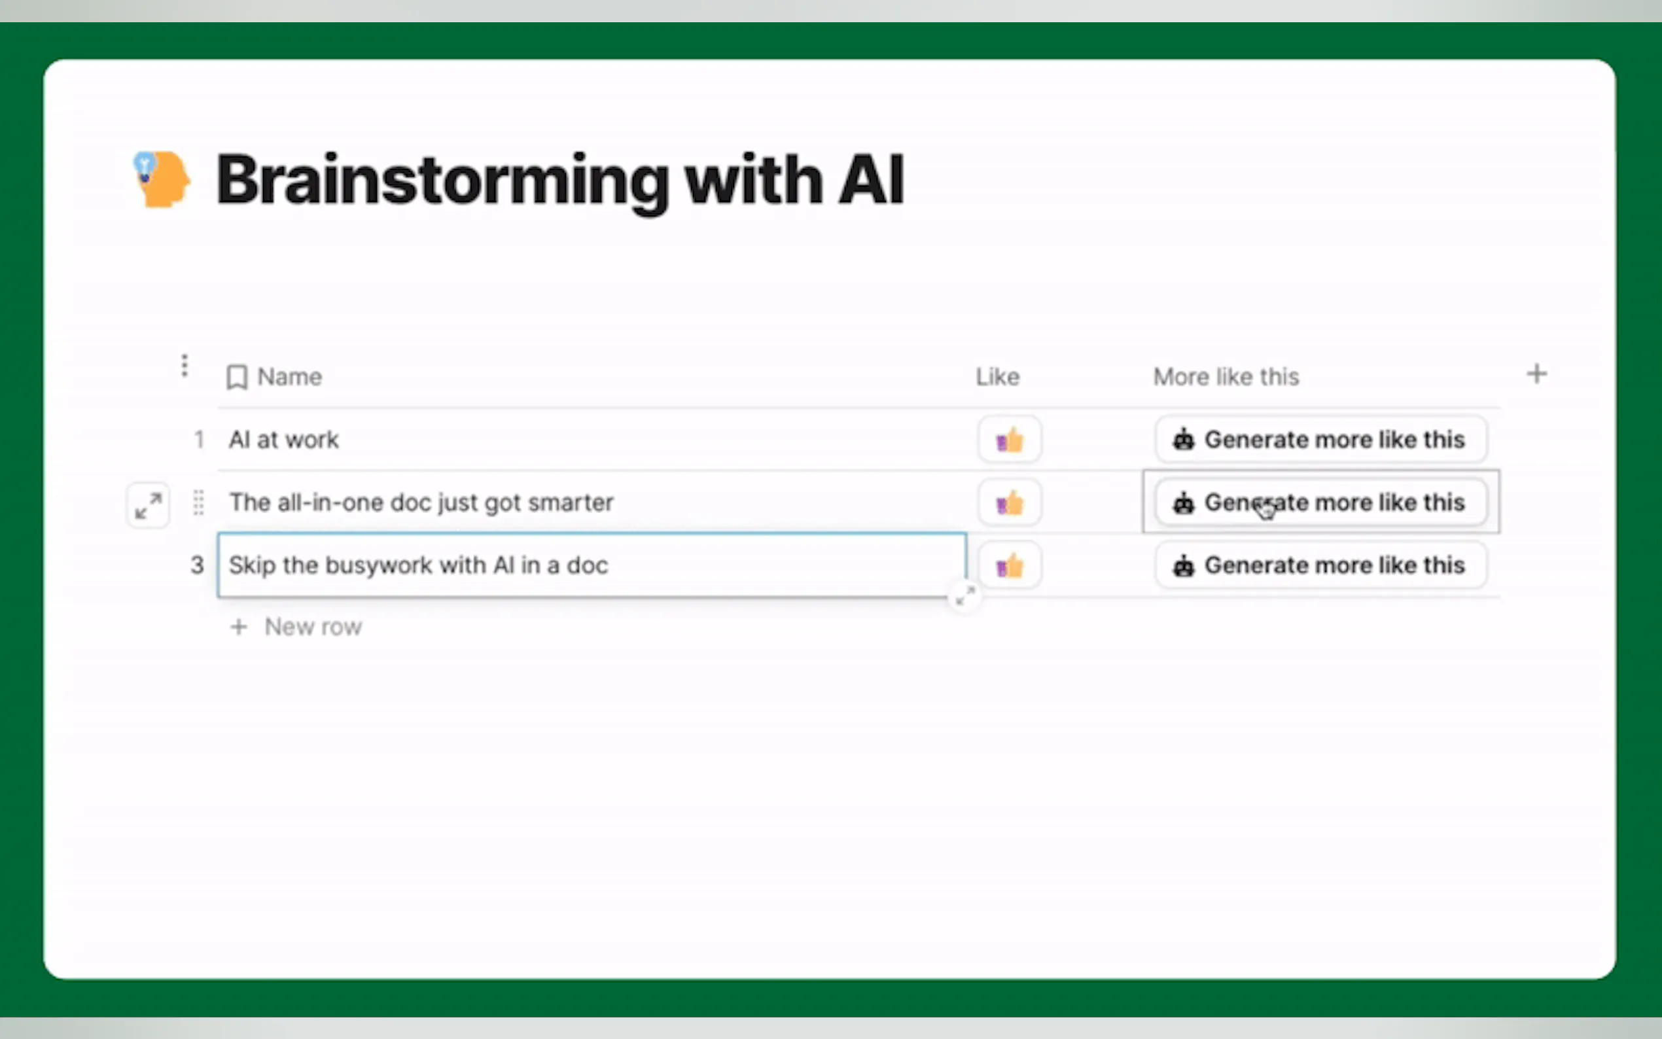Thumbs up 'The all-in-one doc just got smarter'

click(x=1009, y=503)
